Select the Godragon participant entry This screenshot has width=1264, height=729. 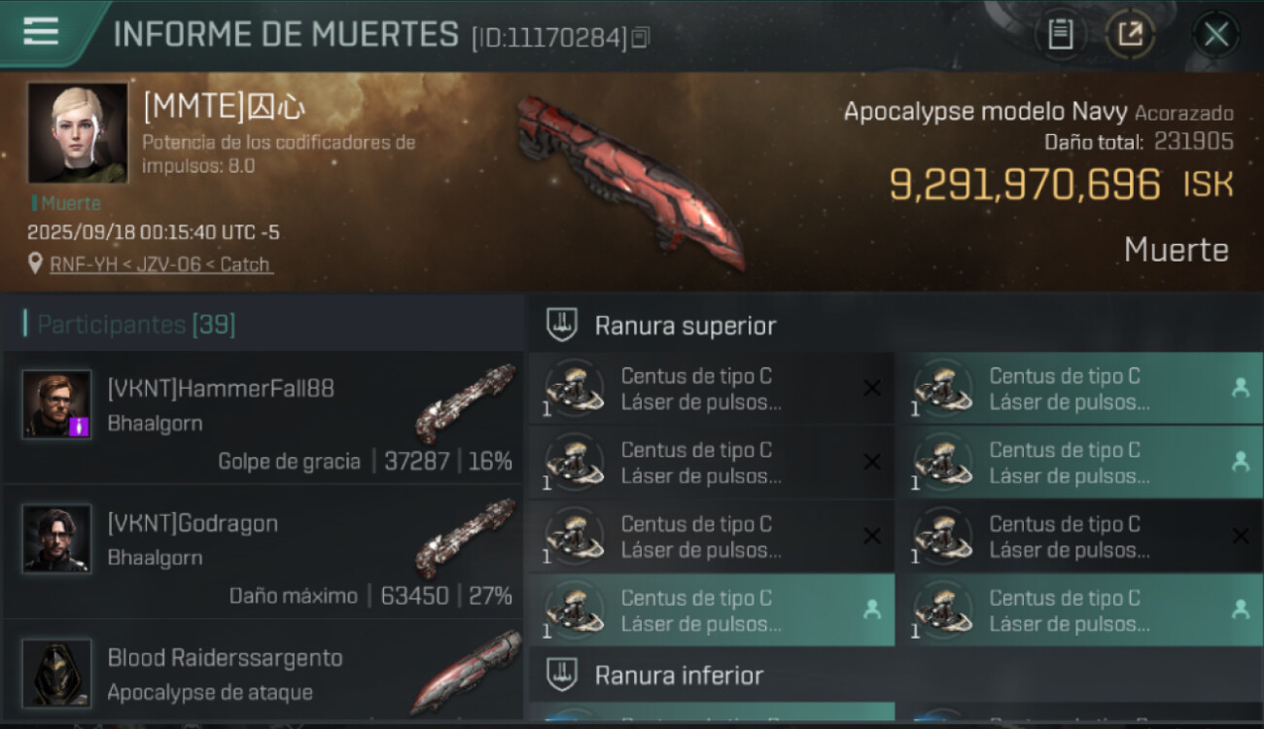pos(263,552)
